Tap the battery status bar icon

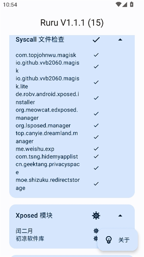click(x=132, y=4)
